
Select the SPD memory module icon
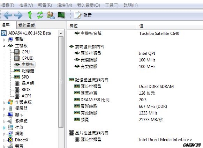pyautogui.click(x=17, y=77)
